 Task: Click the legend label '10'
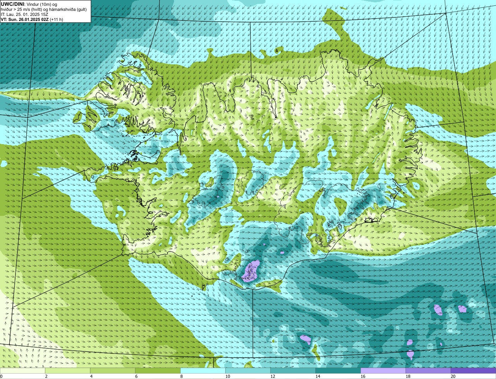tap(228, 376)
